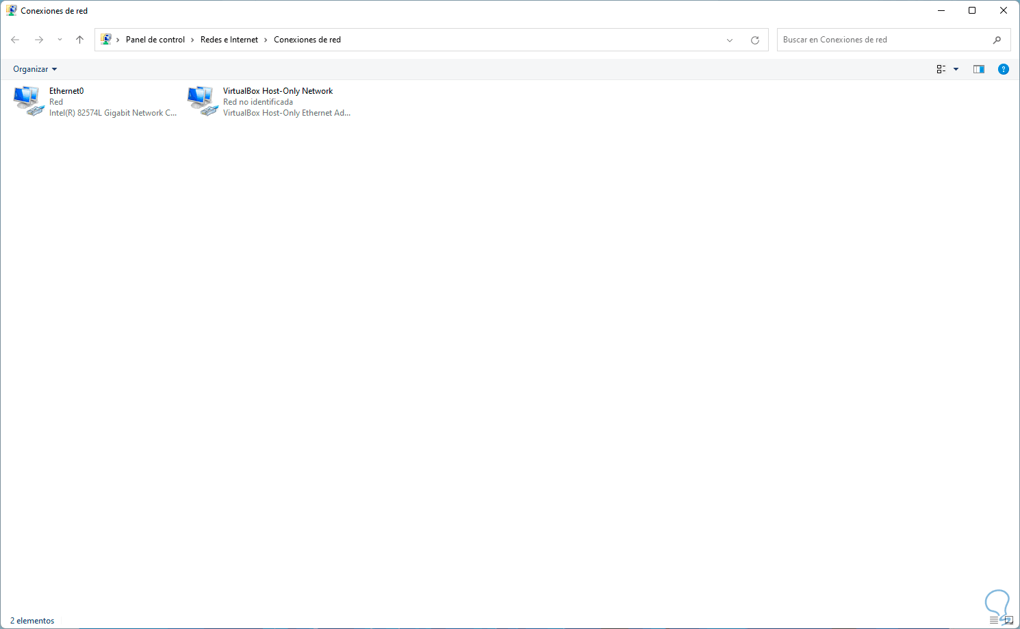The width and height of the screenshot is (1020, 629).
Task: Click the search magnifier icon
Action: coord(997,40)
